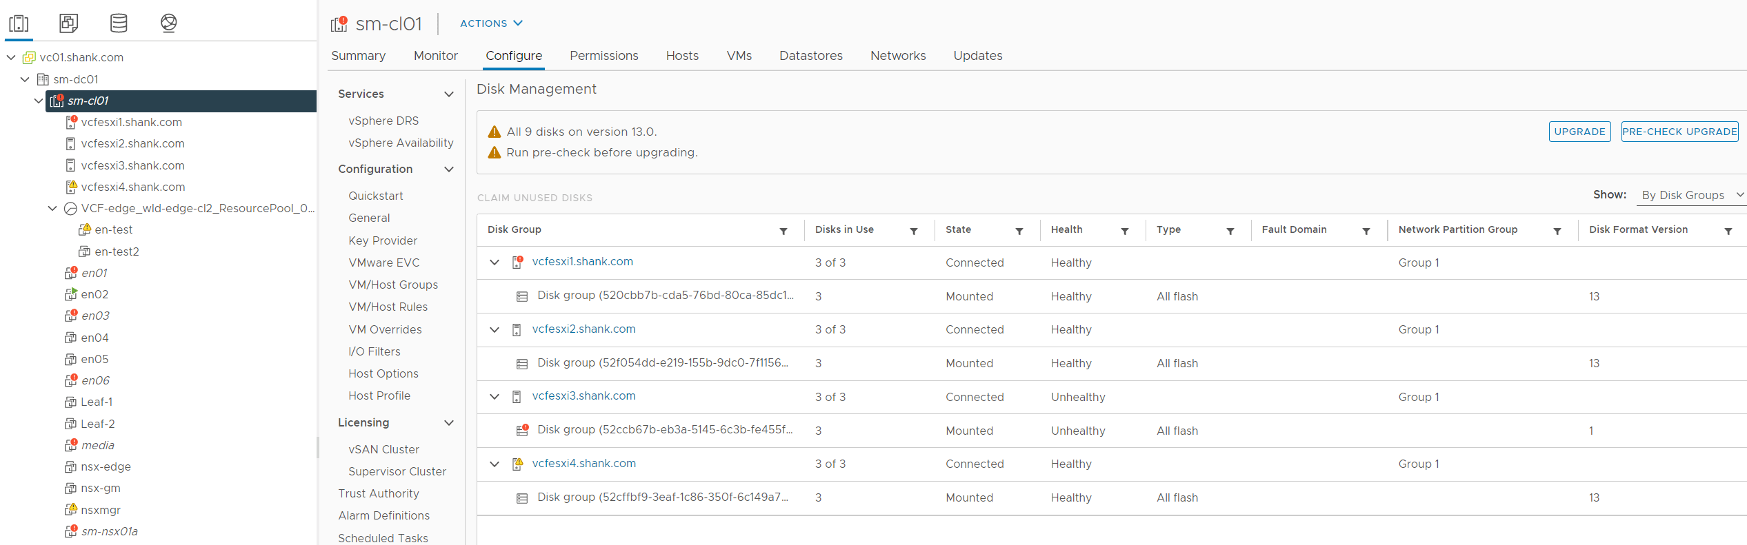
Task: Open Alarm Definitions page
Action: (383, 515)
